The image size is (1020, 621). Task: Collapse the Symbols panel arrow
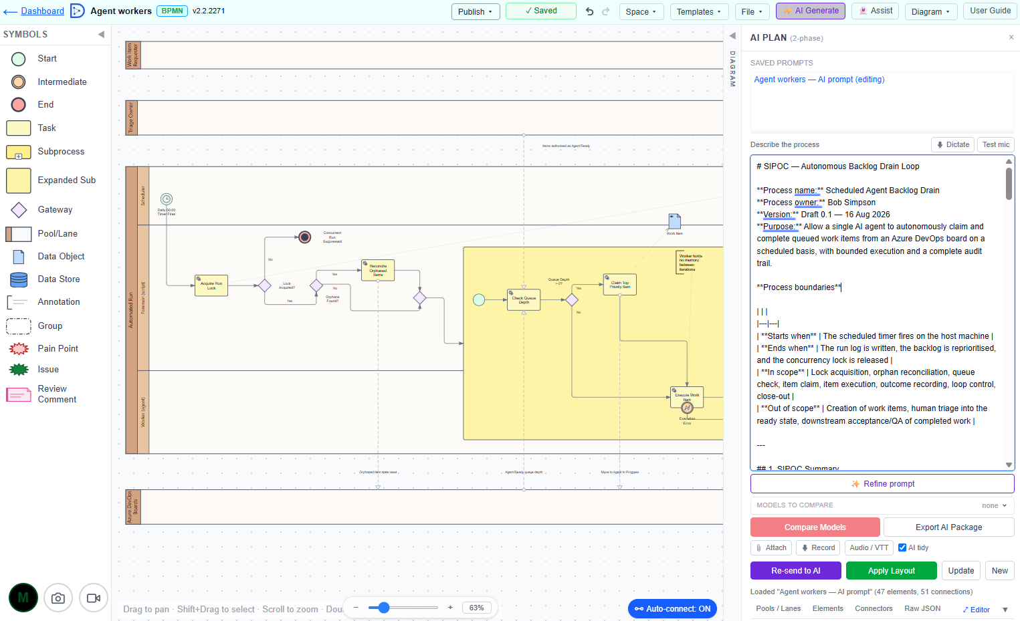point(101,34)
